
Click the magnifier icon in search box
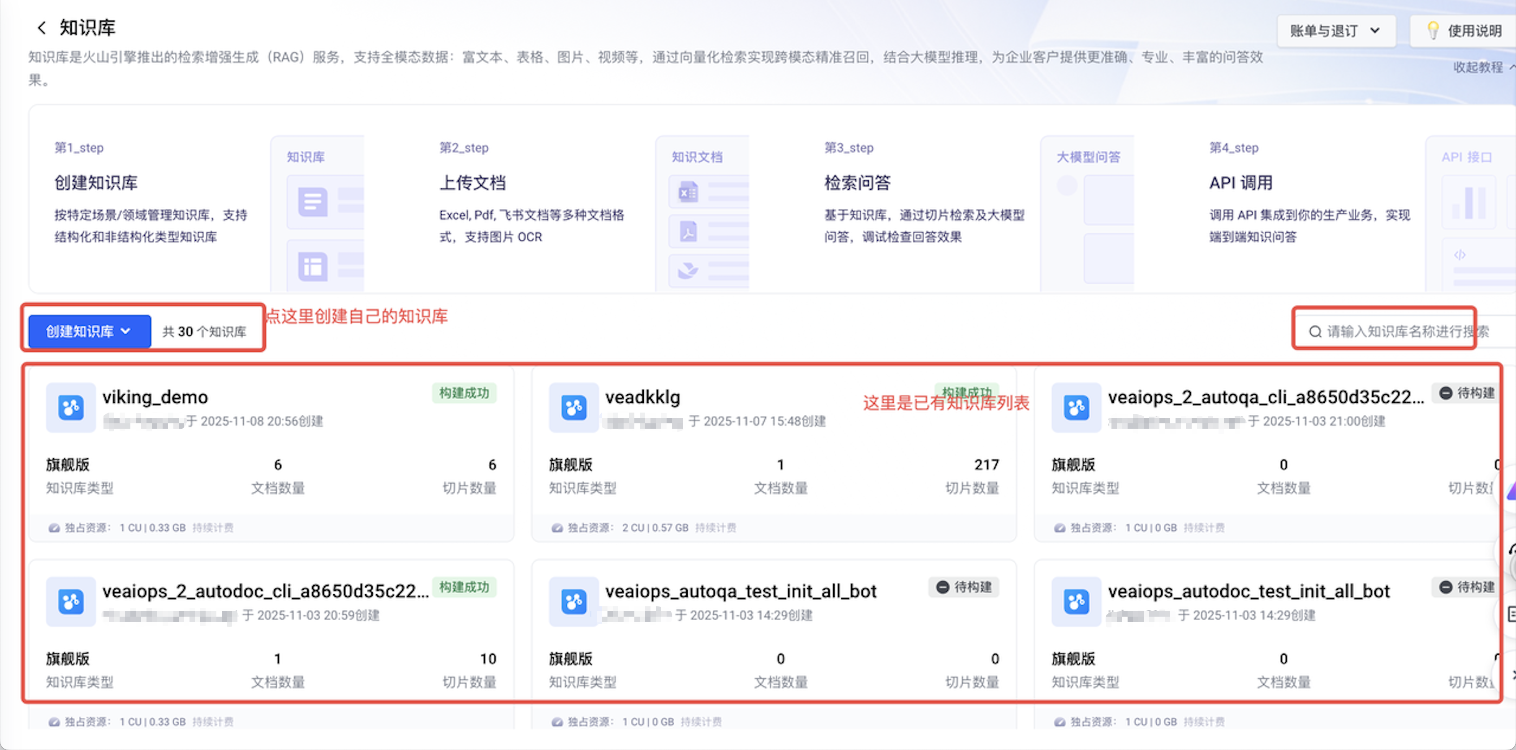(x=1315, y=332)
